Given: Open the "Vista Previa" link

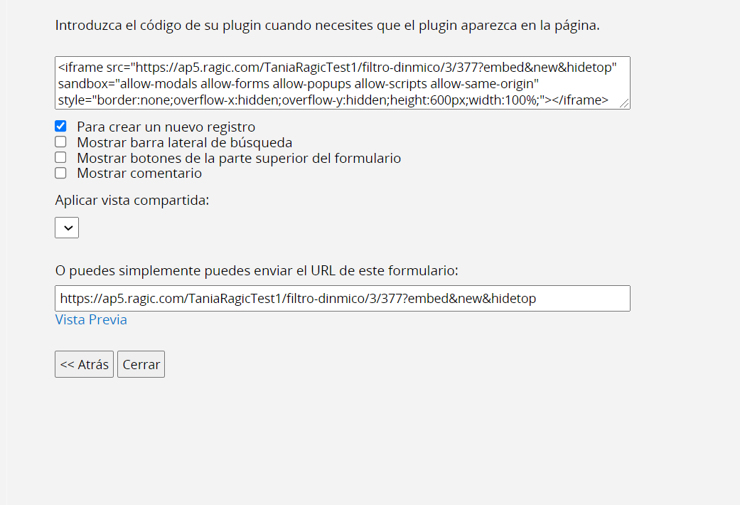Looking at the screenshot, I should pos(91,320).
